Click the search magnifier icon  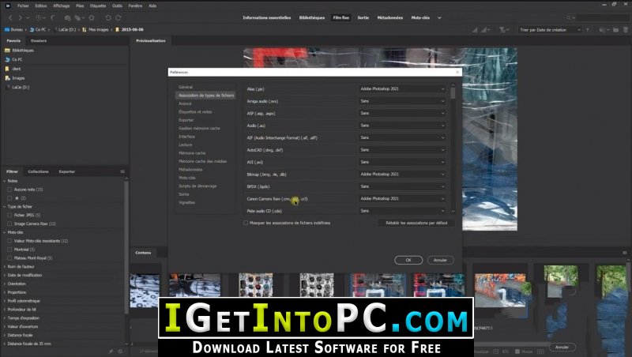click(x=569, y=17)
